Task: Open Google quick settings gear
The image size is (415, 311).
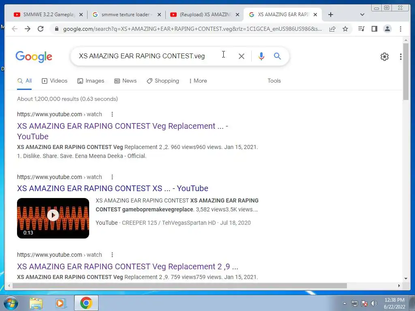Action: pyautogui.click(x=385, y=57)
